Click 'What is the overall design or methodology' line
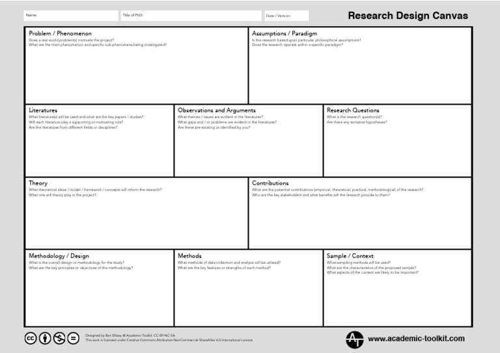The height and width of the screenshot is (353, 500). tap(76, 263)
